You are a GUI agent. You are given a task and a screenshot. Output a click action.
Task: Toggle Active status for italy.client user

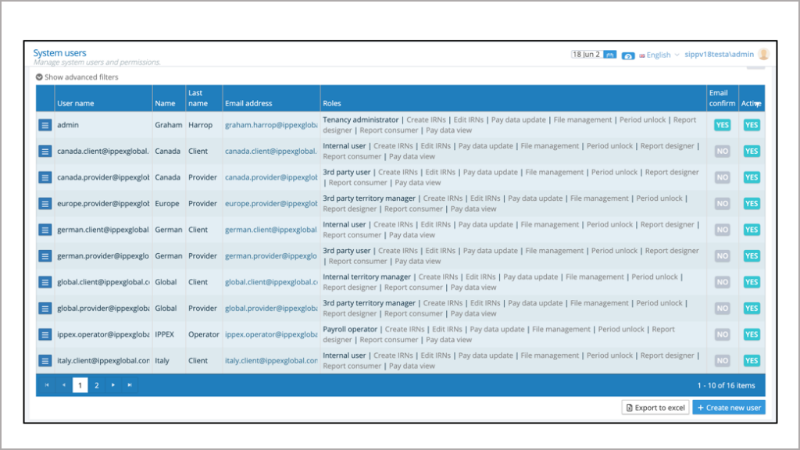pos(752,361)
